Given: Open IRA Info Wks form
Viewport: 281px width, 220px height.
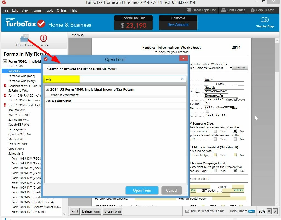Looking at the screenshot, I should [17, 110].
